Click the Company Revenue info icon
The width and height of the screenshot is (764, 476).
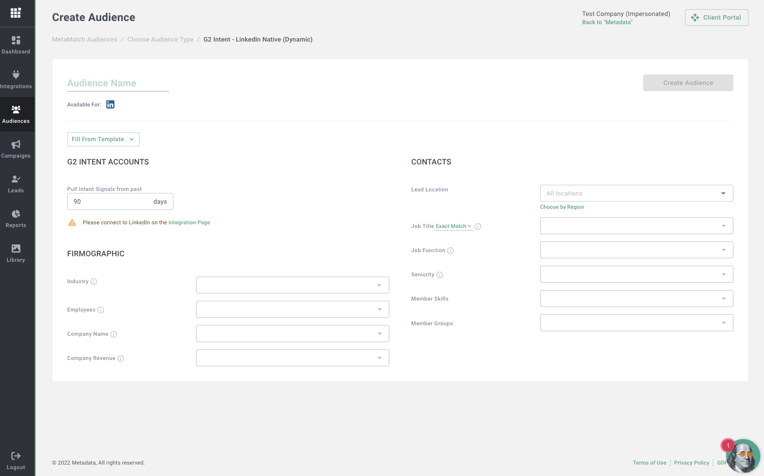click(121, 359)
